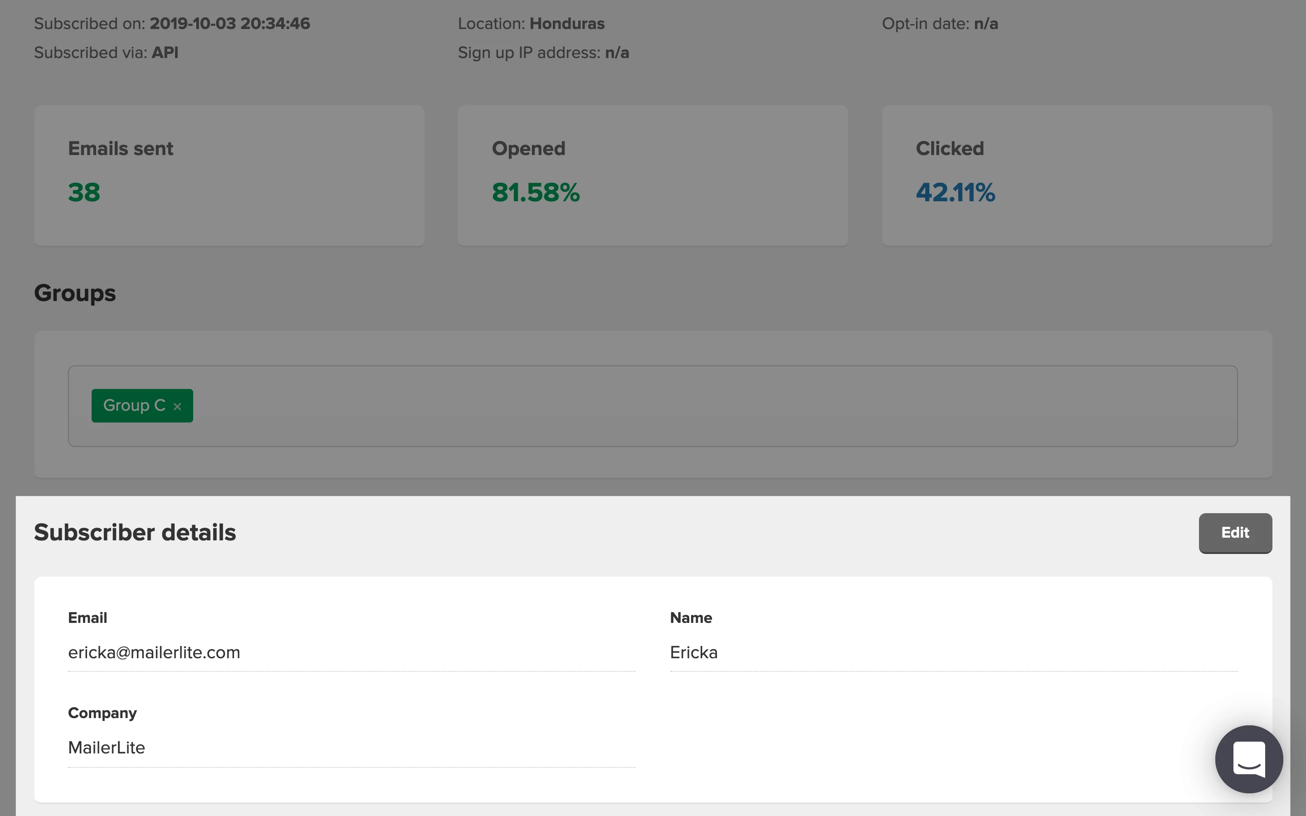Open the live chat widget icon
Screen dimensions: 1306x816
tap(1248, 758)
